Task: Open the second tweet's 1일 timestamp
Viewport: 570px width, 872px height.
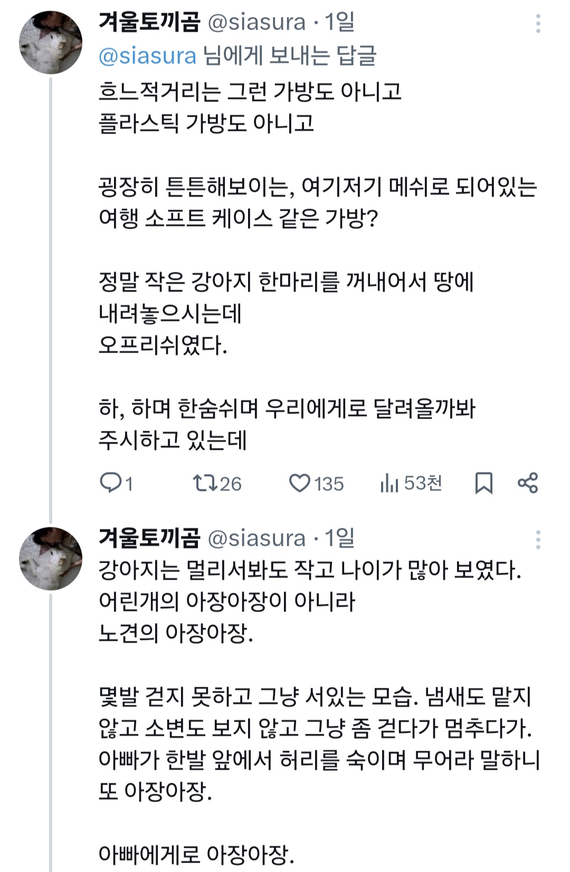Action: (339, 538)
